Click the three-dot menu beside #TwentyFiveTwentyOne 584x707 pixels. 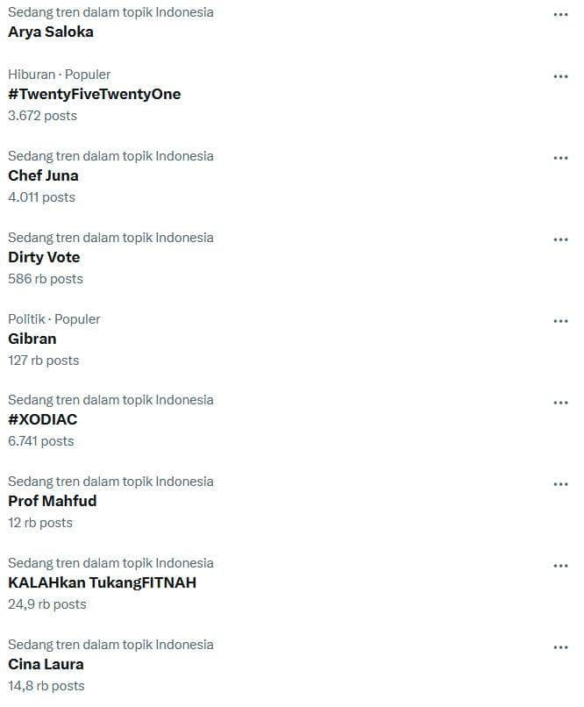tap(560, 77)
